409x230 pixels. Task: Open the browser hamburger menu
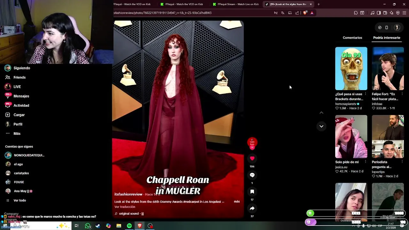[x=405, y=13]
